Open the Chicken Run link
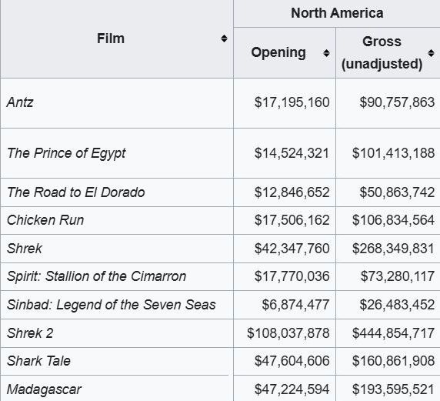 click(x=45, y=220)
